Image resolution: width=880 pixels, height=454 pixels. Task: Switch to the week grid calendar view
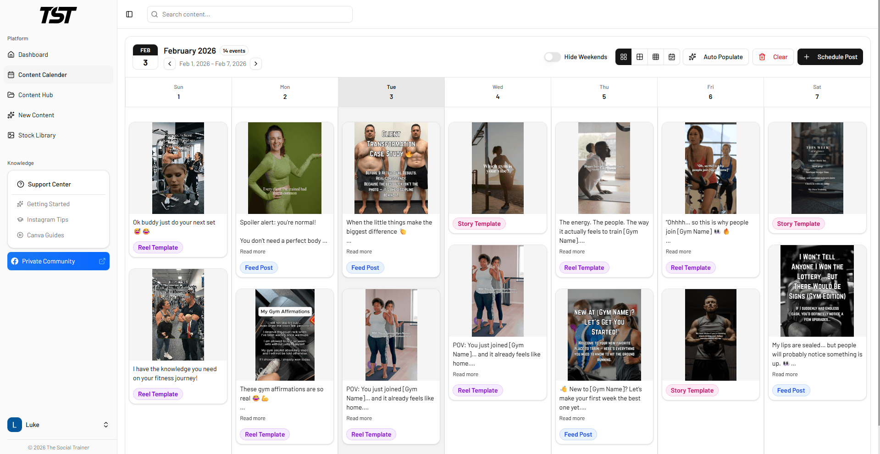(x=640, y=57)
